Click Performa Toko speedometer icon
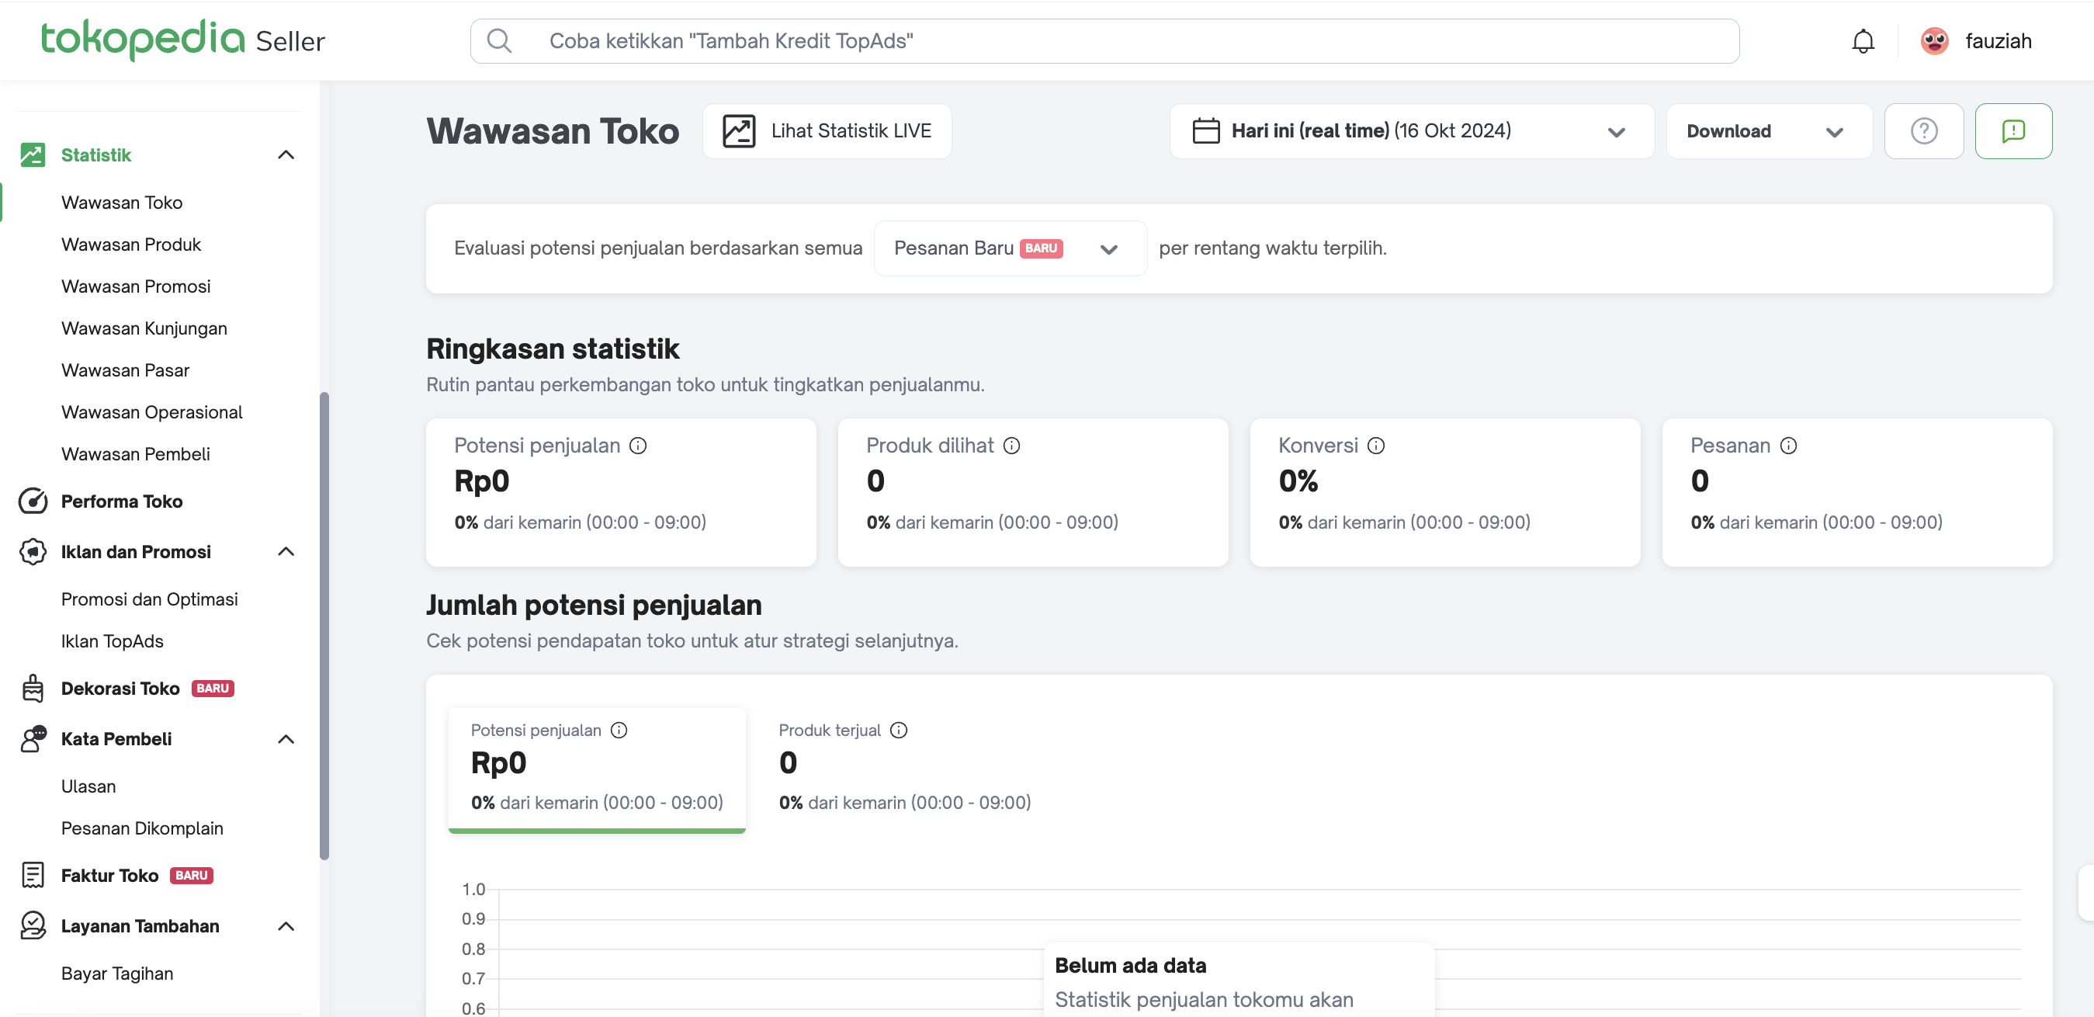 coord(33,502)
